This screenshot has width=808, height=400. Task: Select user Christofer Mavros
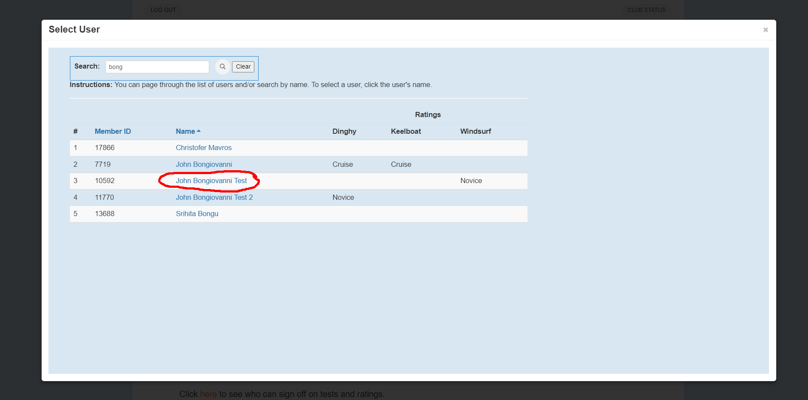click(203, 147)
